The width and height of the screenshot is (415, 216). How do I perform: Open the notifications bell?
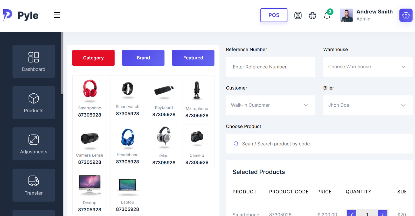(x=327, y=16)
